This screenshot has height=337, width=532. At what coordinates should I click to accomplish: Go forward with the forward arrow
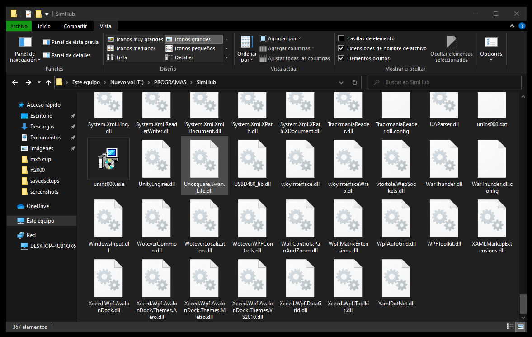(x=28, y=82)
